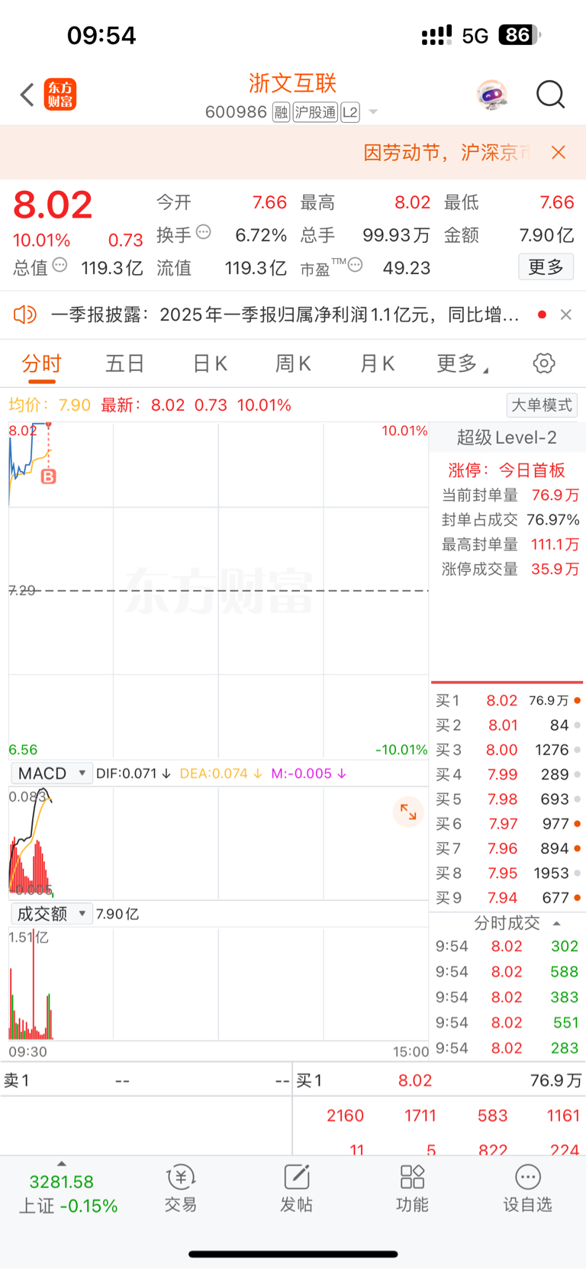Switch to the 月K tab

[378, 363]
